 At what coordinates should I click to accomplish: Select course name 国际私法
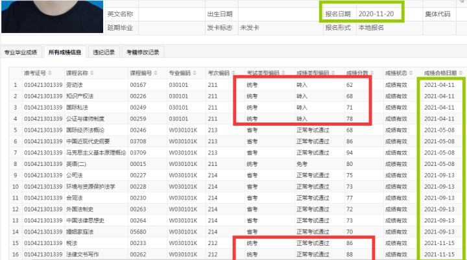click(77, 108)
